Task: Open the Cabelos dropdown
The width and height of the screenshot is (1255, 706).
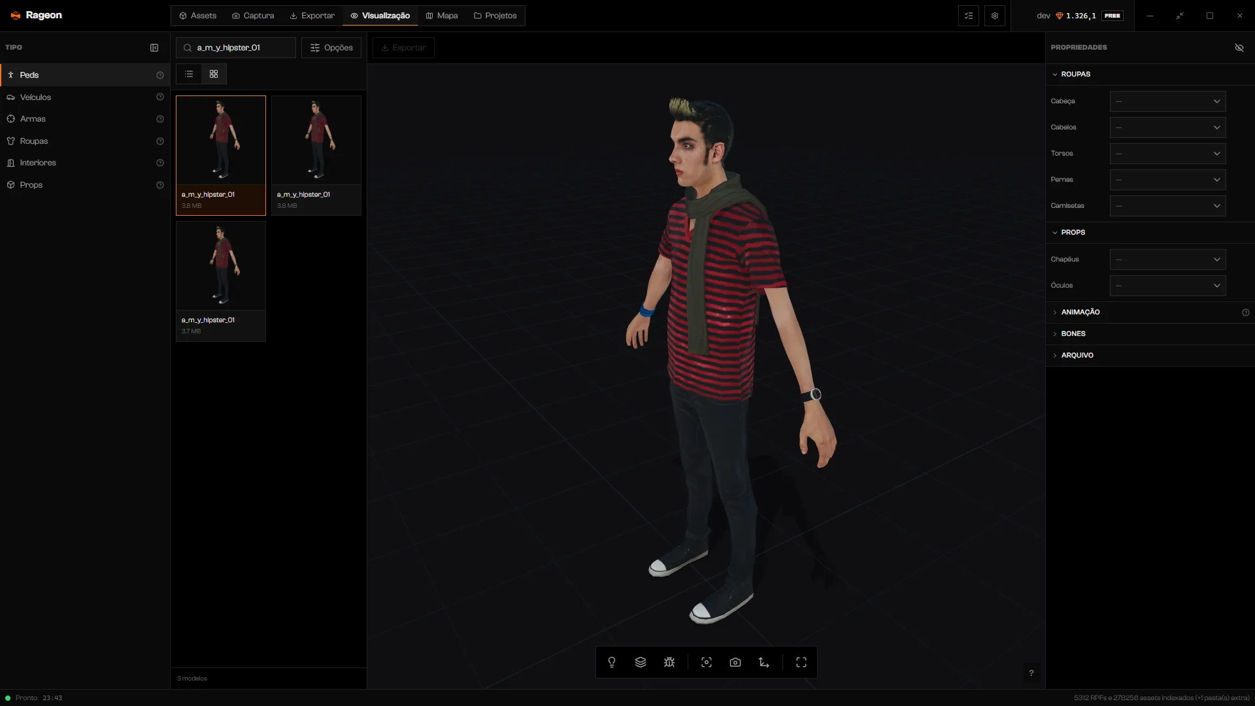Action: [1167, 127]
